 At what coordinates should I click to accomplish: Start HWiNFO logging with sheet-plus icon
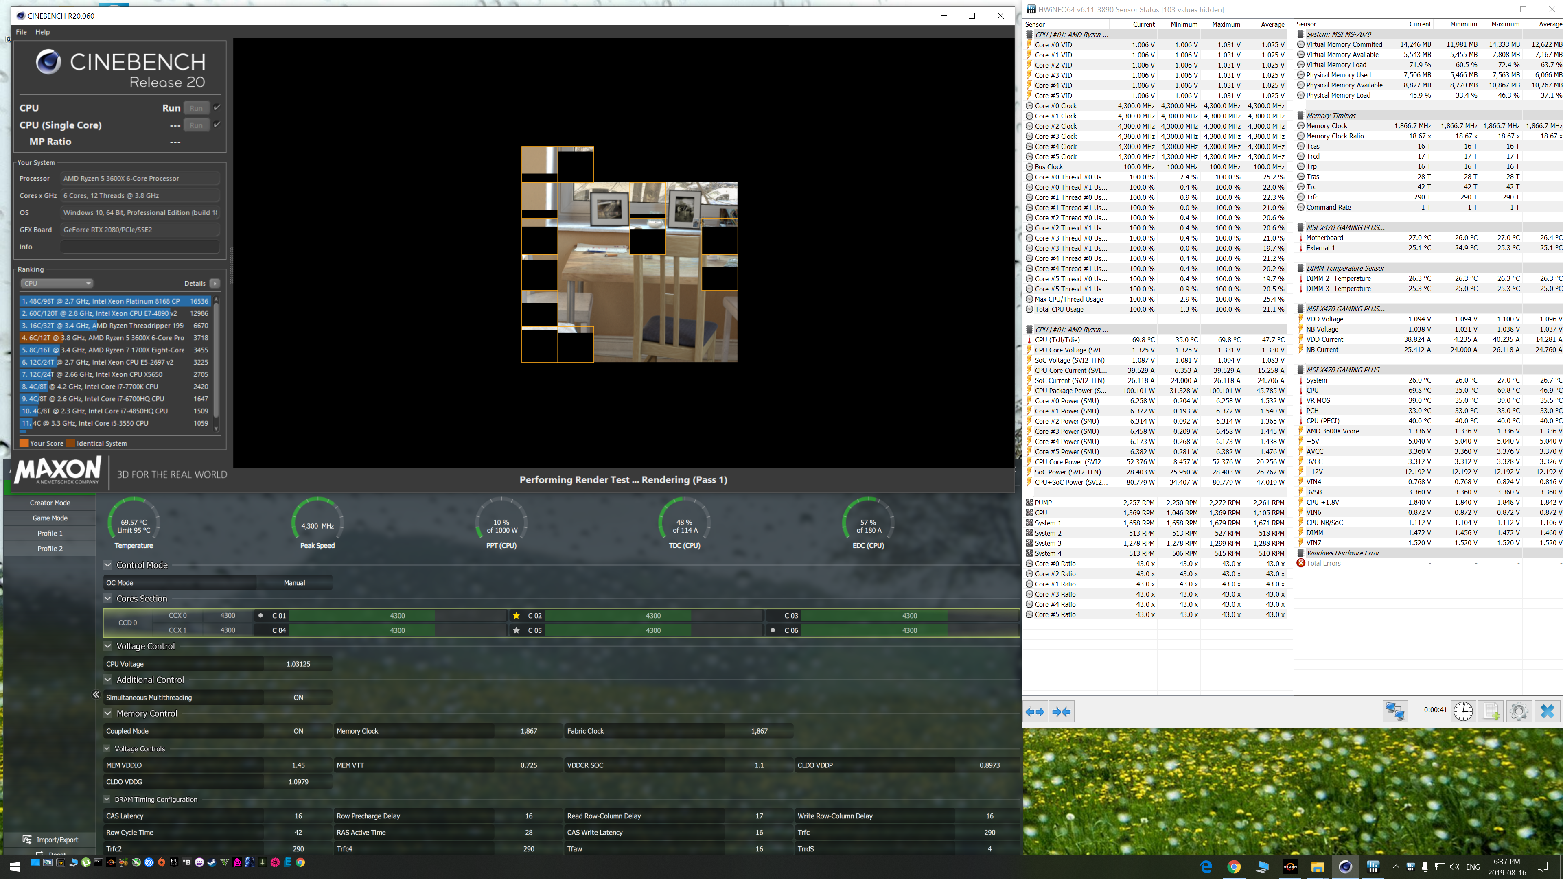tap(1491, 711)
